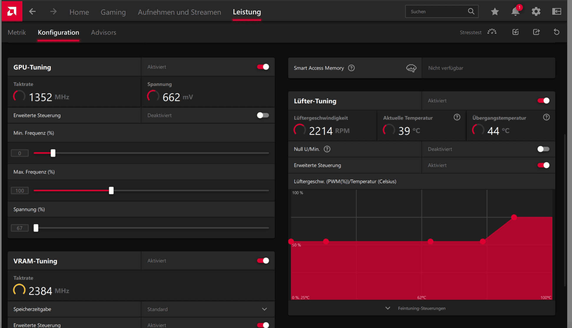
Task: Click the reset tuning arrow icon
Action: pos(556,32)
